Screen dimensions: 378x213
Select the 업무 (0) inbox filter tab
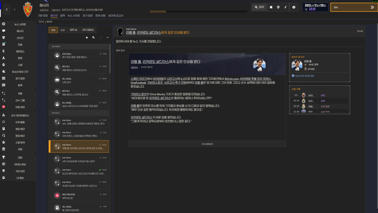pos(74,30)
